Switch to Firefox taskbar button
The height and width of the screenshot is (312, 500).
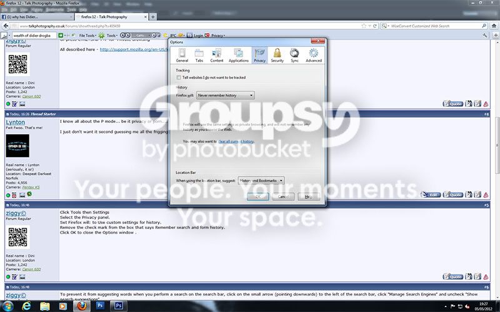[82, 306]
